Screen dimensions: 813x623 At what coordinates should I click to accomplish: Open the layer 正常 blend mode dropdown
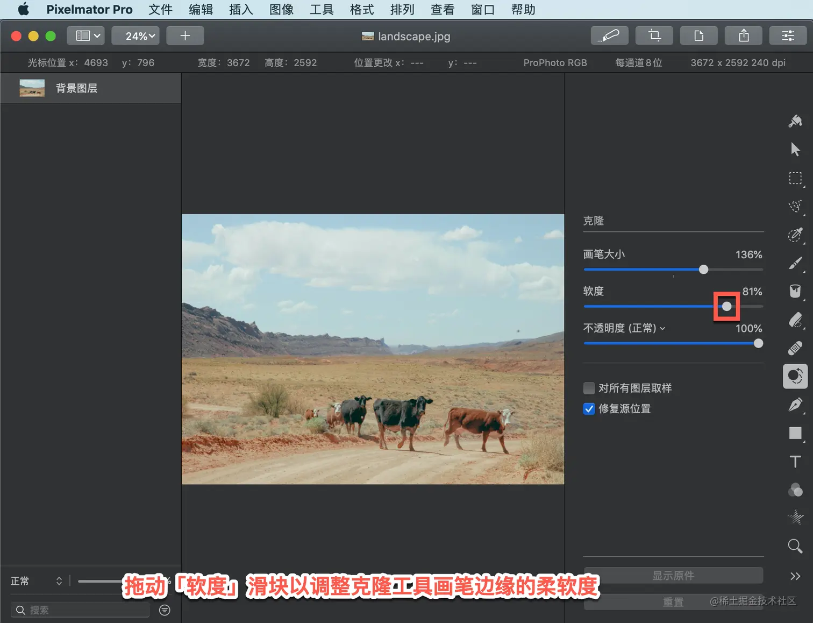click(x=37, y=581)
